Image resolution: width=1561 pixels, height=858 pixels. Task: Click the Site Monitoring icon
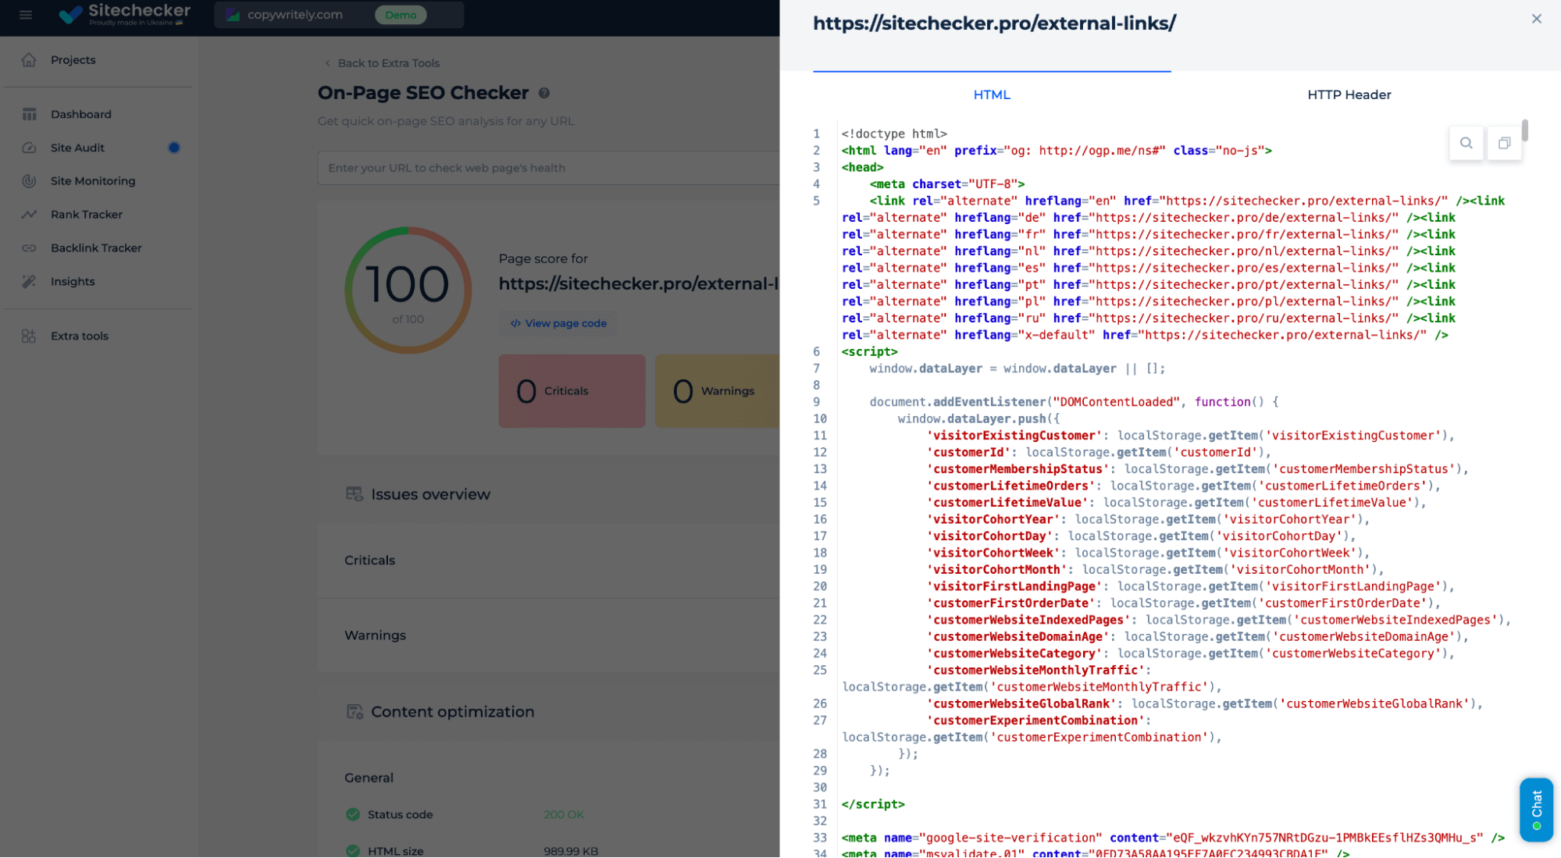click(x=30, y=180)
